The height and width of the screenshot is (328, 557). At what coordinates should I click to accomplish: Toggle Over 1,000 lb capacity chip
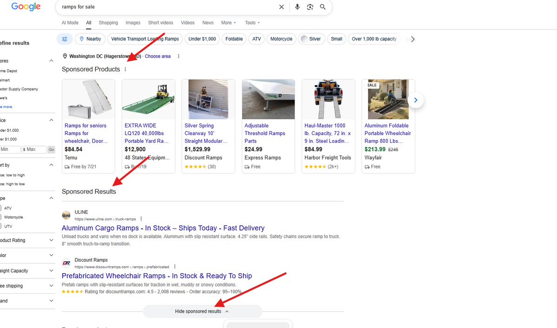point(374,39)
